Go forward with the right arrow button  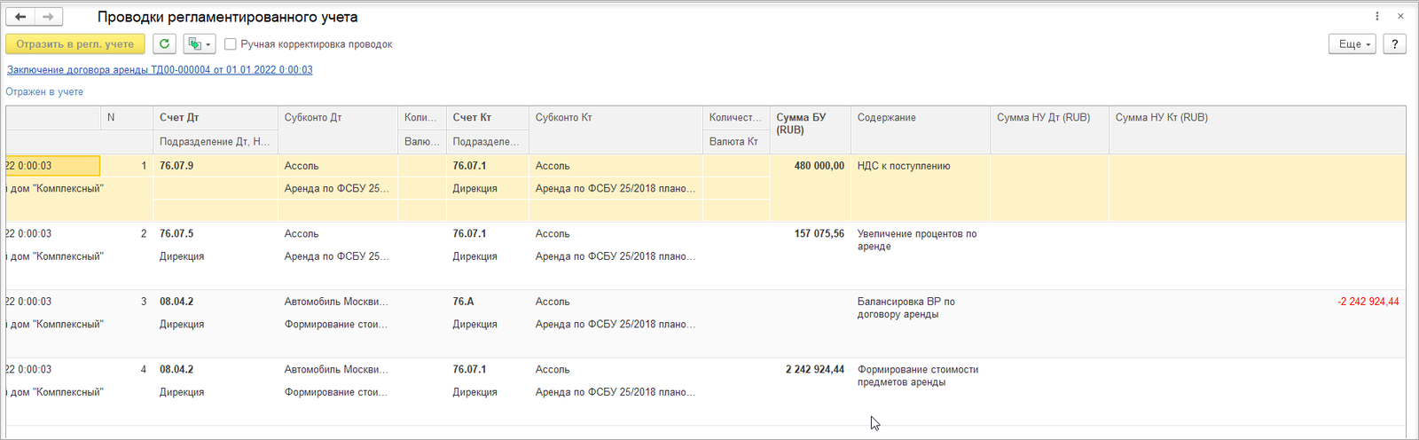tap(49, 17)
